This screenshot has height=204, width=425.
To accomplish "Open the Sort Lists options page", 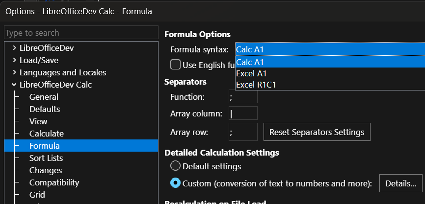I will (x=46, y=158).
